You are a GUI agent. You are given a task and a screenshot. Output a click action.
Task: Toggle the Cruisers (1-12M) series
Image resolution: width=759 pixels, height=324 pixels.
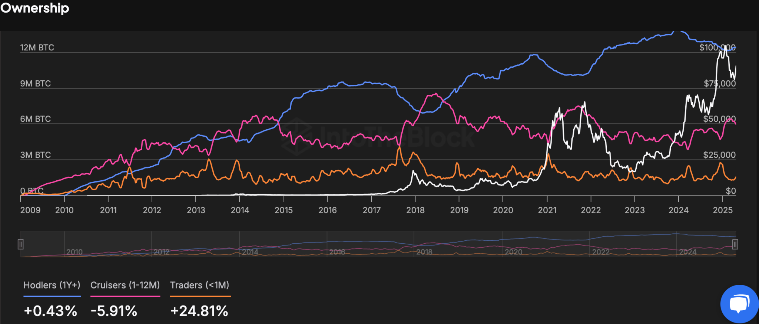coord(125,285)
